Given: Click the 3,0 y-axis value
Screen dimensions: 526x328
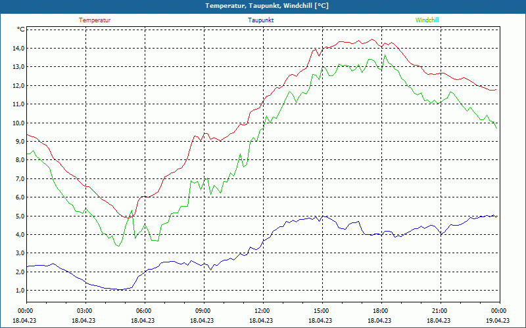Looking at the screenshot, I should (20, 253).
